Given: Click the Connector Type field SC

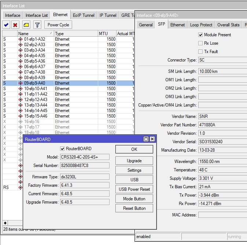Looking at the screenshot, I should tap(222, 60).
